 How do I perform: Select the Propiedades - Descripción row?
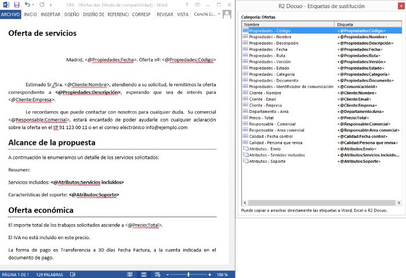click(x=322, y=43)
